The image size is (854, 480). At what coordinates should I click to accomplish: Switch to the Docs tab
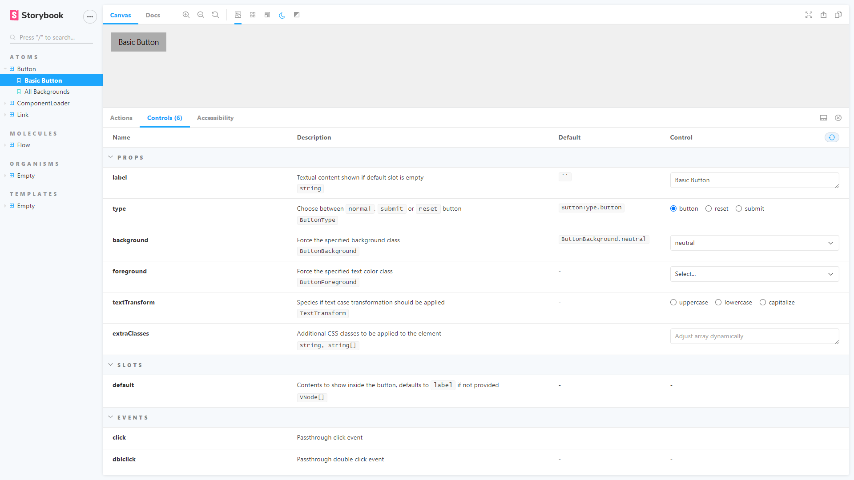pos(153,15)
